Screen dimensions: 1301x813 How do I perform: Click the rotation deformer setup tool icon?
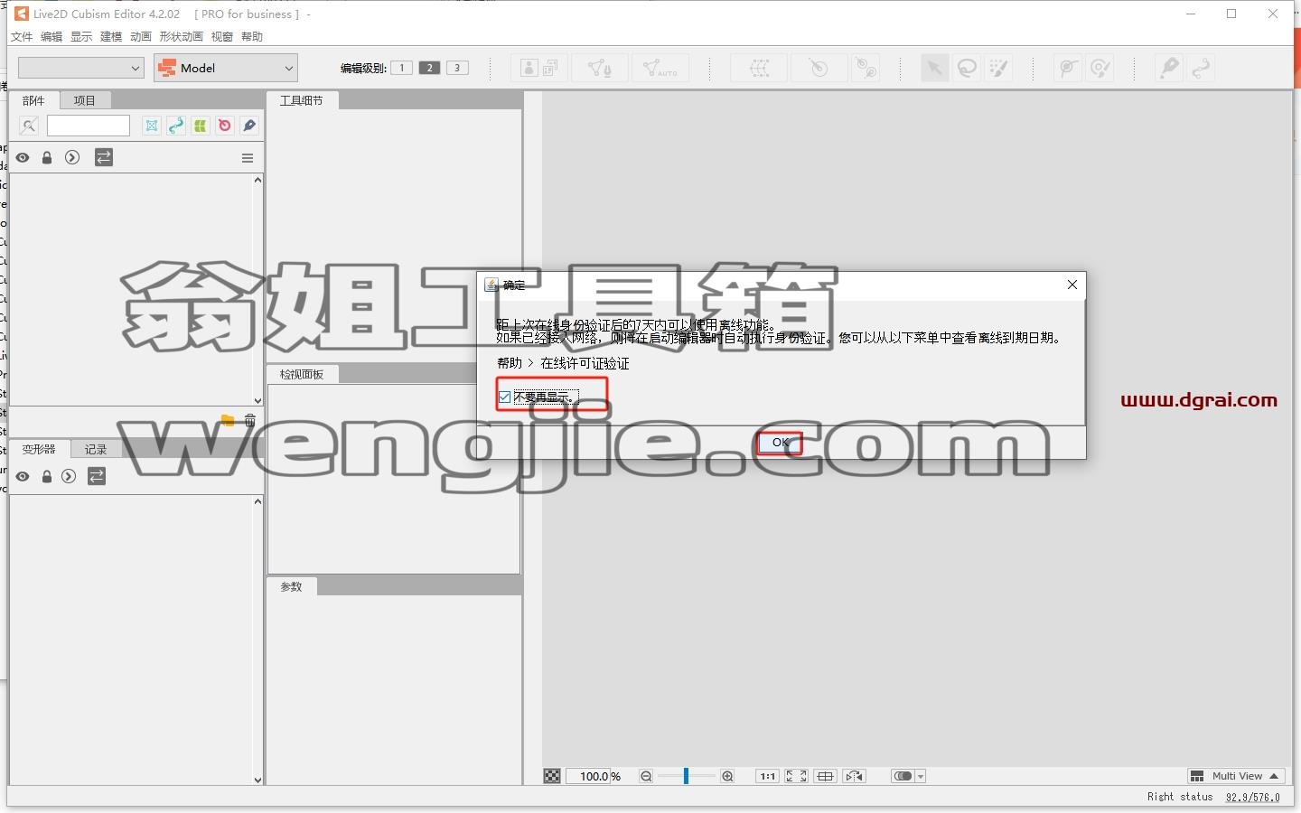[866, 68]
